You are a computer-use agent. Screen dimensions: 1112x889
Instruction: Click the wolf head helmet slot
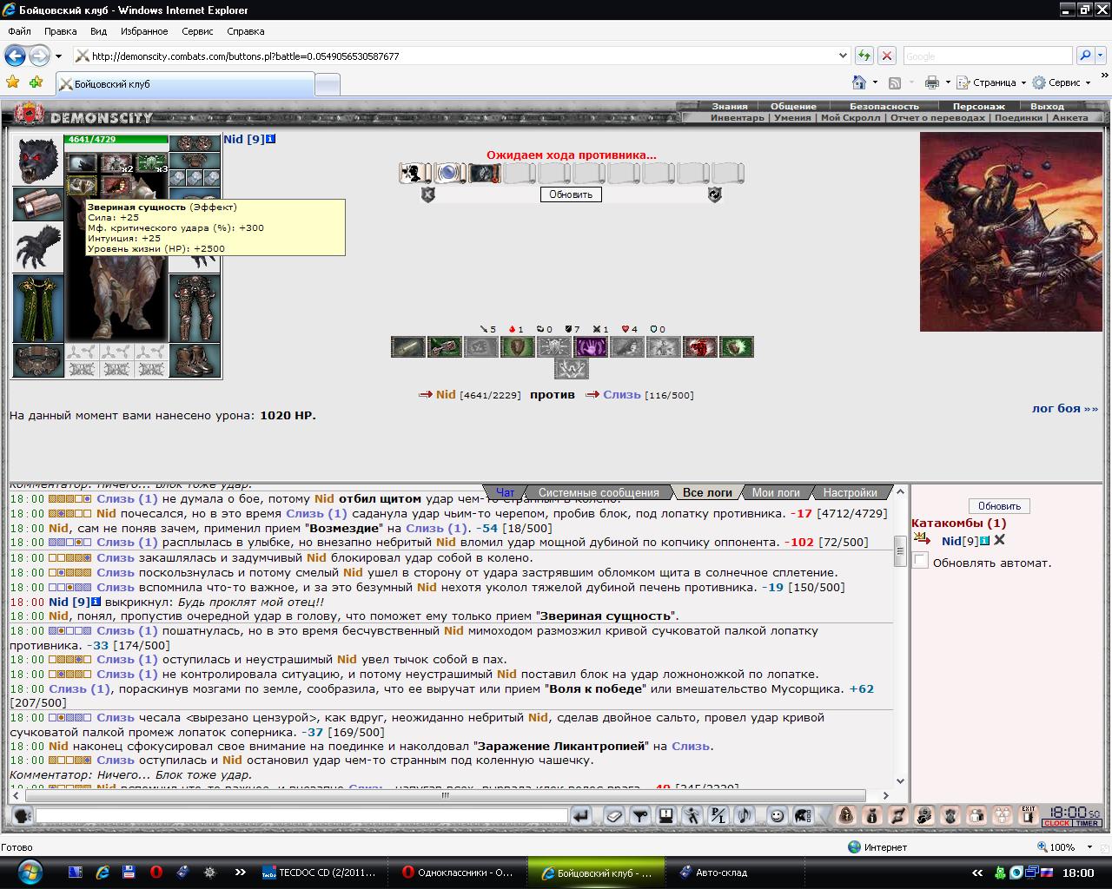pos(37,160)
